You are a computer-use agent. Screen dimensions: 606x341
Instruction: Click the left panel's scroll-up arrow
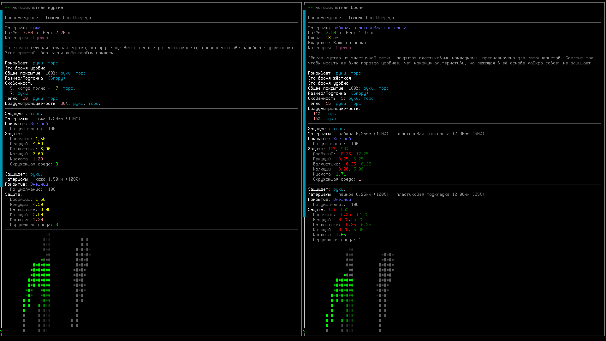(1, 5)
